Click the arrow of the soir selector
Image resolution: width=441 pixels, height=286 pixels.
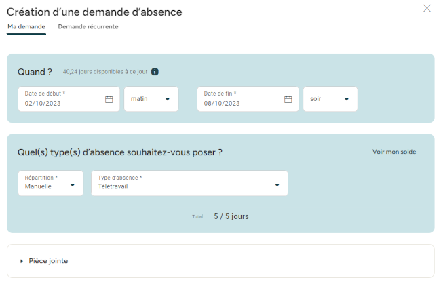coord(347,99)
